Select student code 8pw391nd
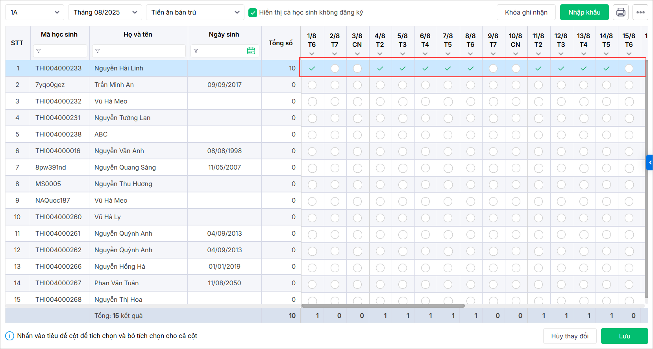This screenshot has height=349, width=653. (51, 167)
